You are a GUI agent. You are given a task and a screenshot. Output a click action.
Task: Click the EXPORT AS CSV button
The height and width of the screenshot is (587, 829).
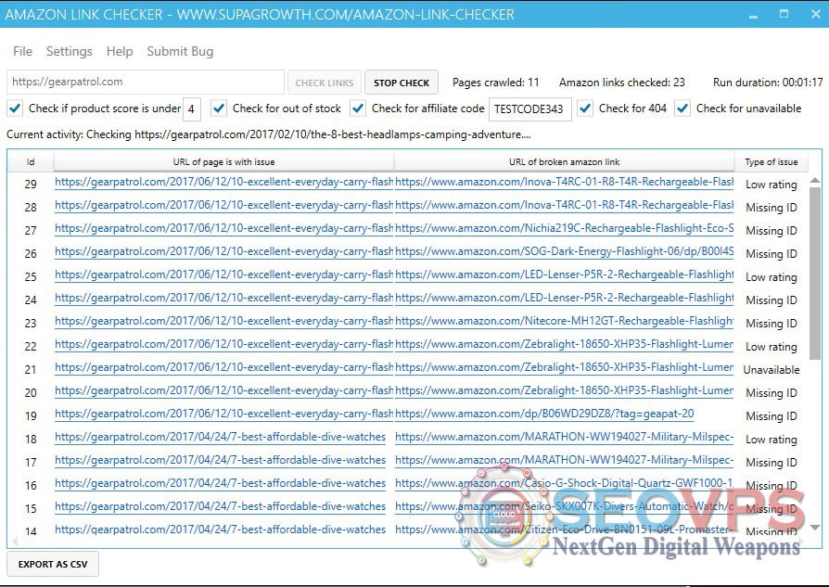[x=53, y=564]
